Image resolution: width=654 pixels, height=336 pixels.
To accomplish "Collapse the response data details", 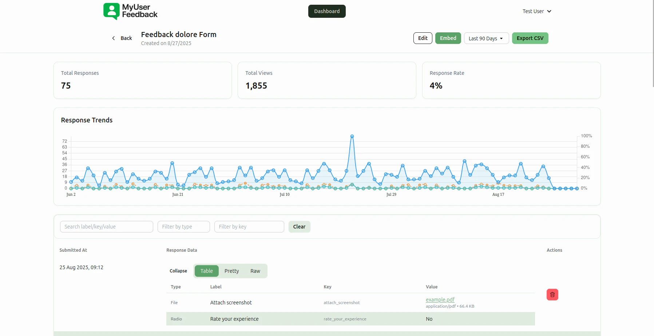I will 178,271.
